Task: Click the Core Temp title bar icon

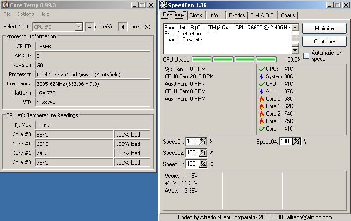Action: click(5, 5)
